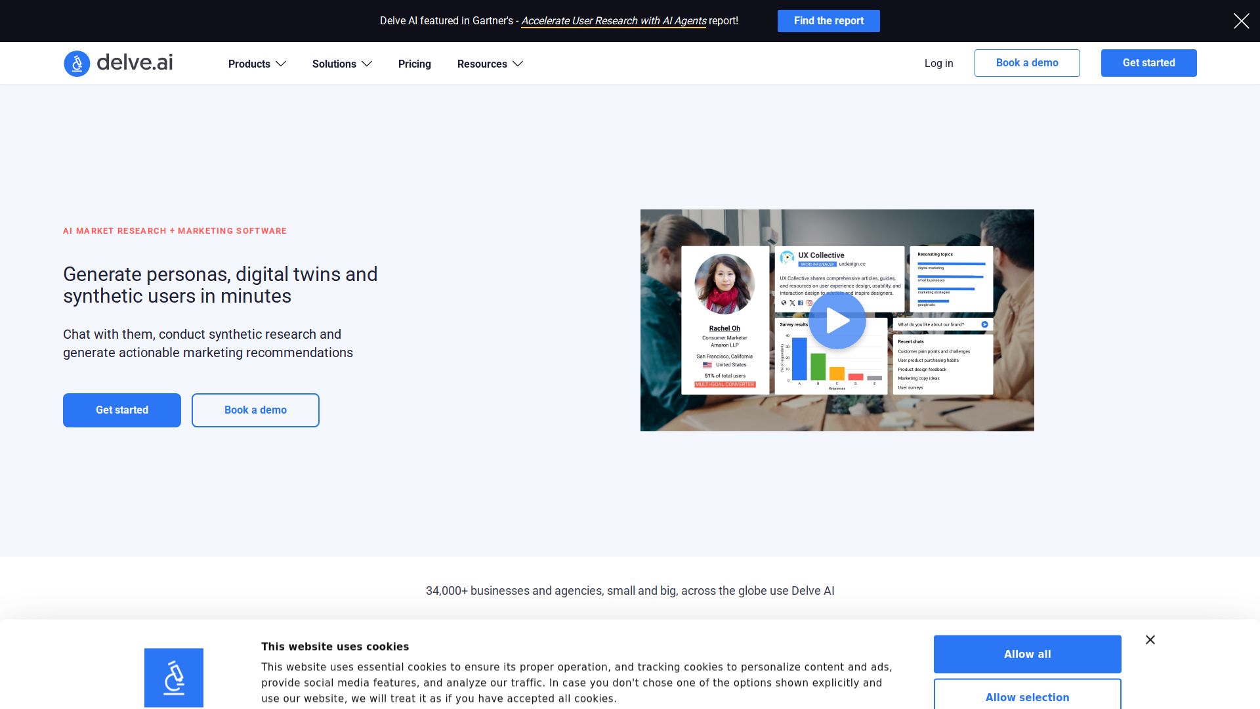
Task: Accept cookies with Allow all
Action: 1027,654
